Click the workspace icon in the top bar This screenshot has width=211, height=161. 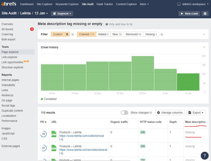(179, 4)
